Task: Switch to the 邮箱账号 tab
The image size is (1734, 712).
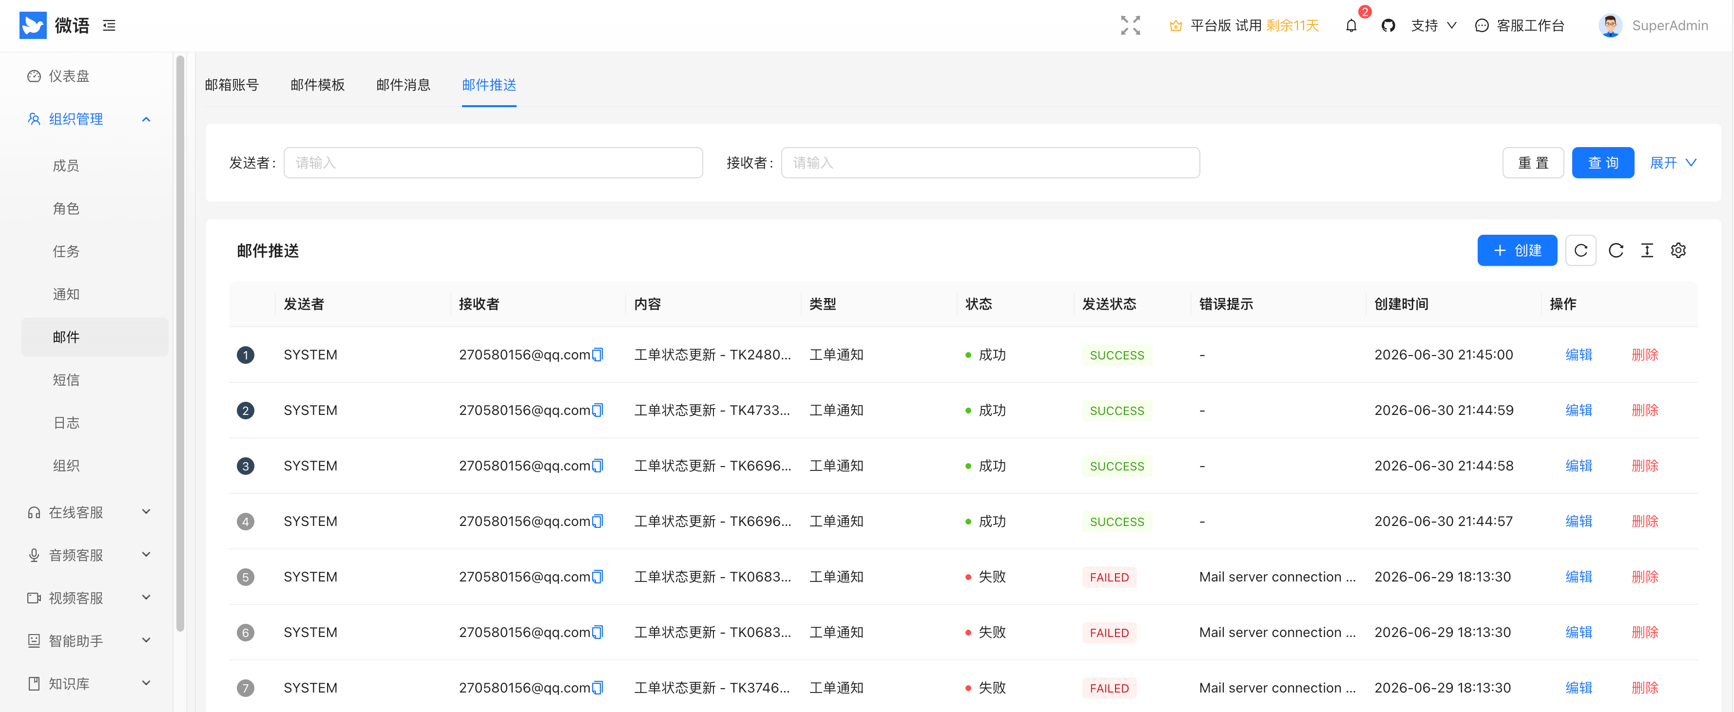Action: [x=231, y=85]
